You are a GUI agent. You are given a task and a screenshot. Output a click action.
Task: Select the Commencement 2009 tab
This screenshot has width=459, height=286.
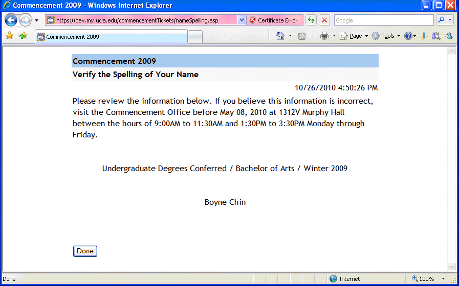111,37
